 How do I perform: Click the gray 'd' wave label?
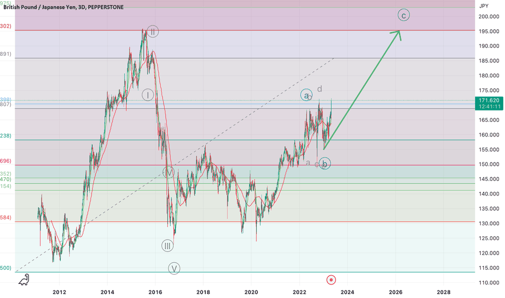click(x=320, y=89)
